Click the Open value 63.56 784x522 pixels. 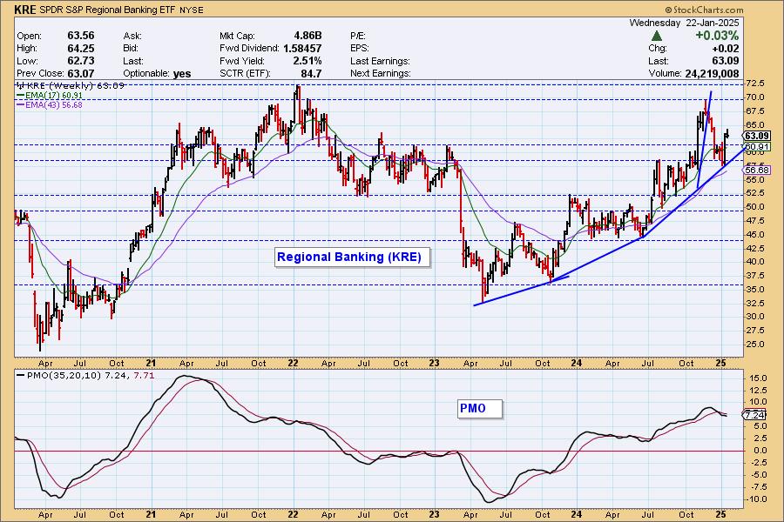(x=80, y=36)
